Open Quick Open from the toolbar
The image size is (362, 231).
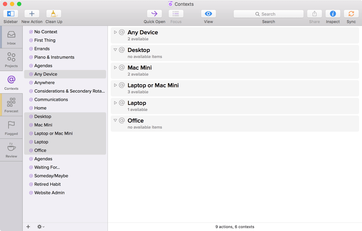(154, 14)
